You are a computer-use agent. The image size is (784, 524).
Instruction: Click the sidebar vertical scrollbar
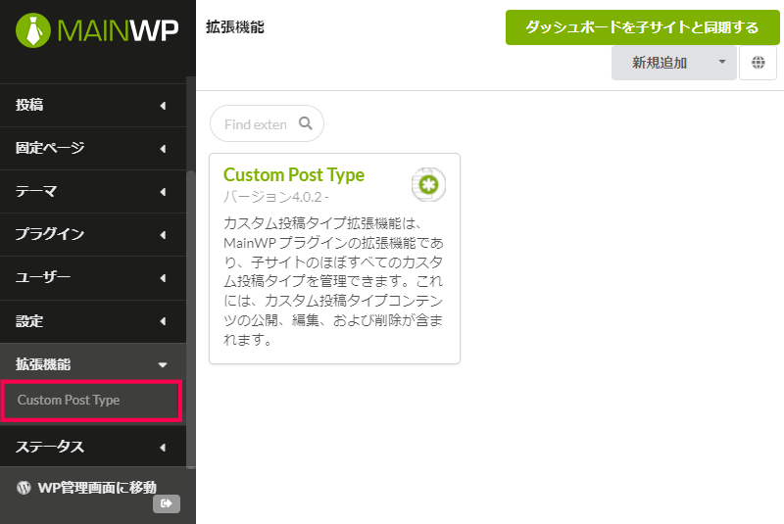tap(190, 319)
